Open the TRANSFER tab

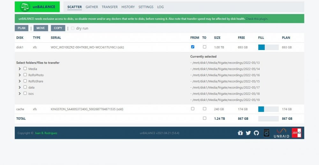[110, 7]
